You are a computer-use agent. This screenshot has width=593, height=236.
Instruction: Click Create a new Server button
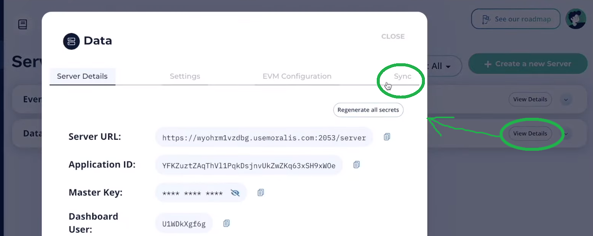[x=528, y=64]
